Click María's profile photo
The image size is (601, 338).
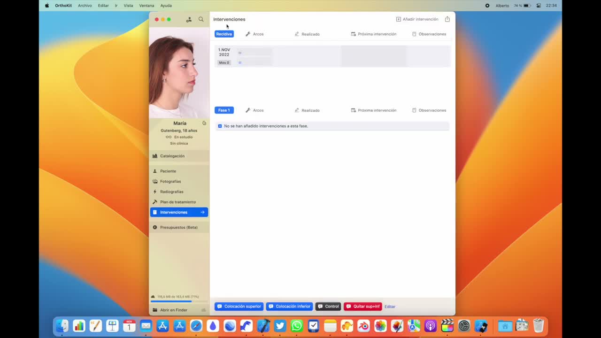pyautogui.click(x=179, y=73)
